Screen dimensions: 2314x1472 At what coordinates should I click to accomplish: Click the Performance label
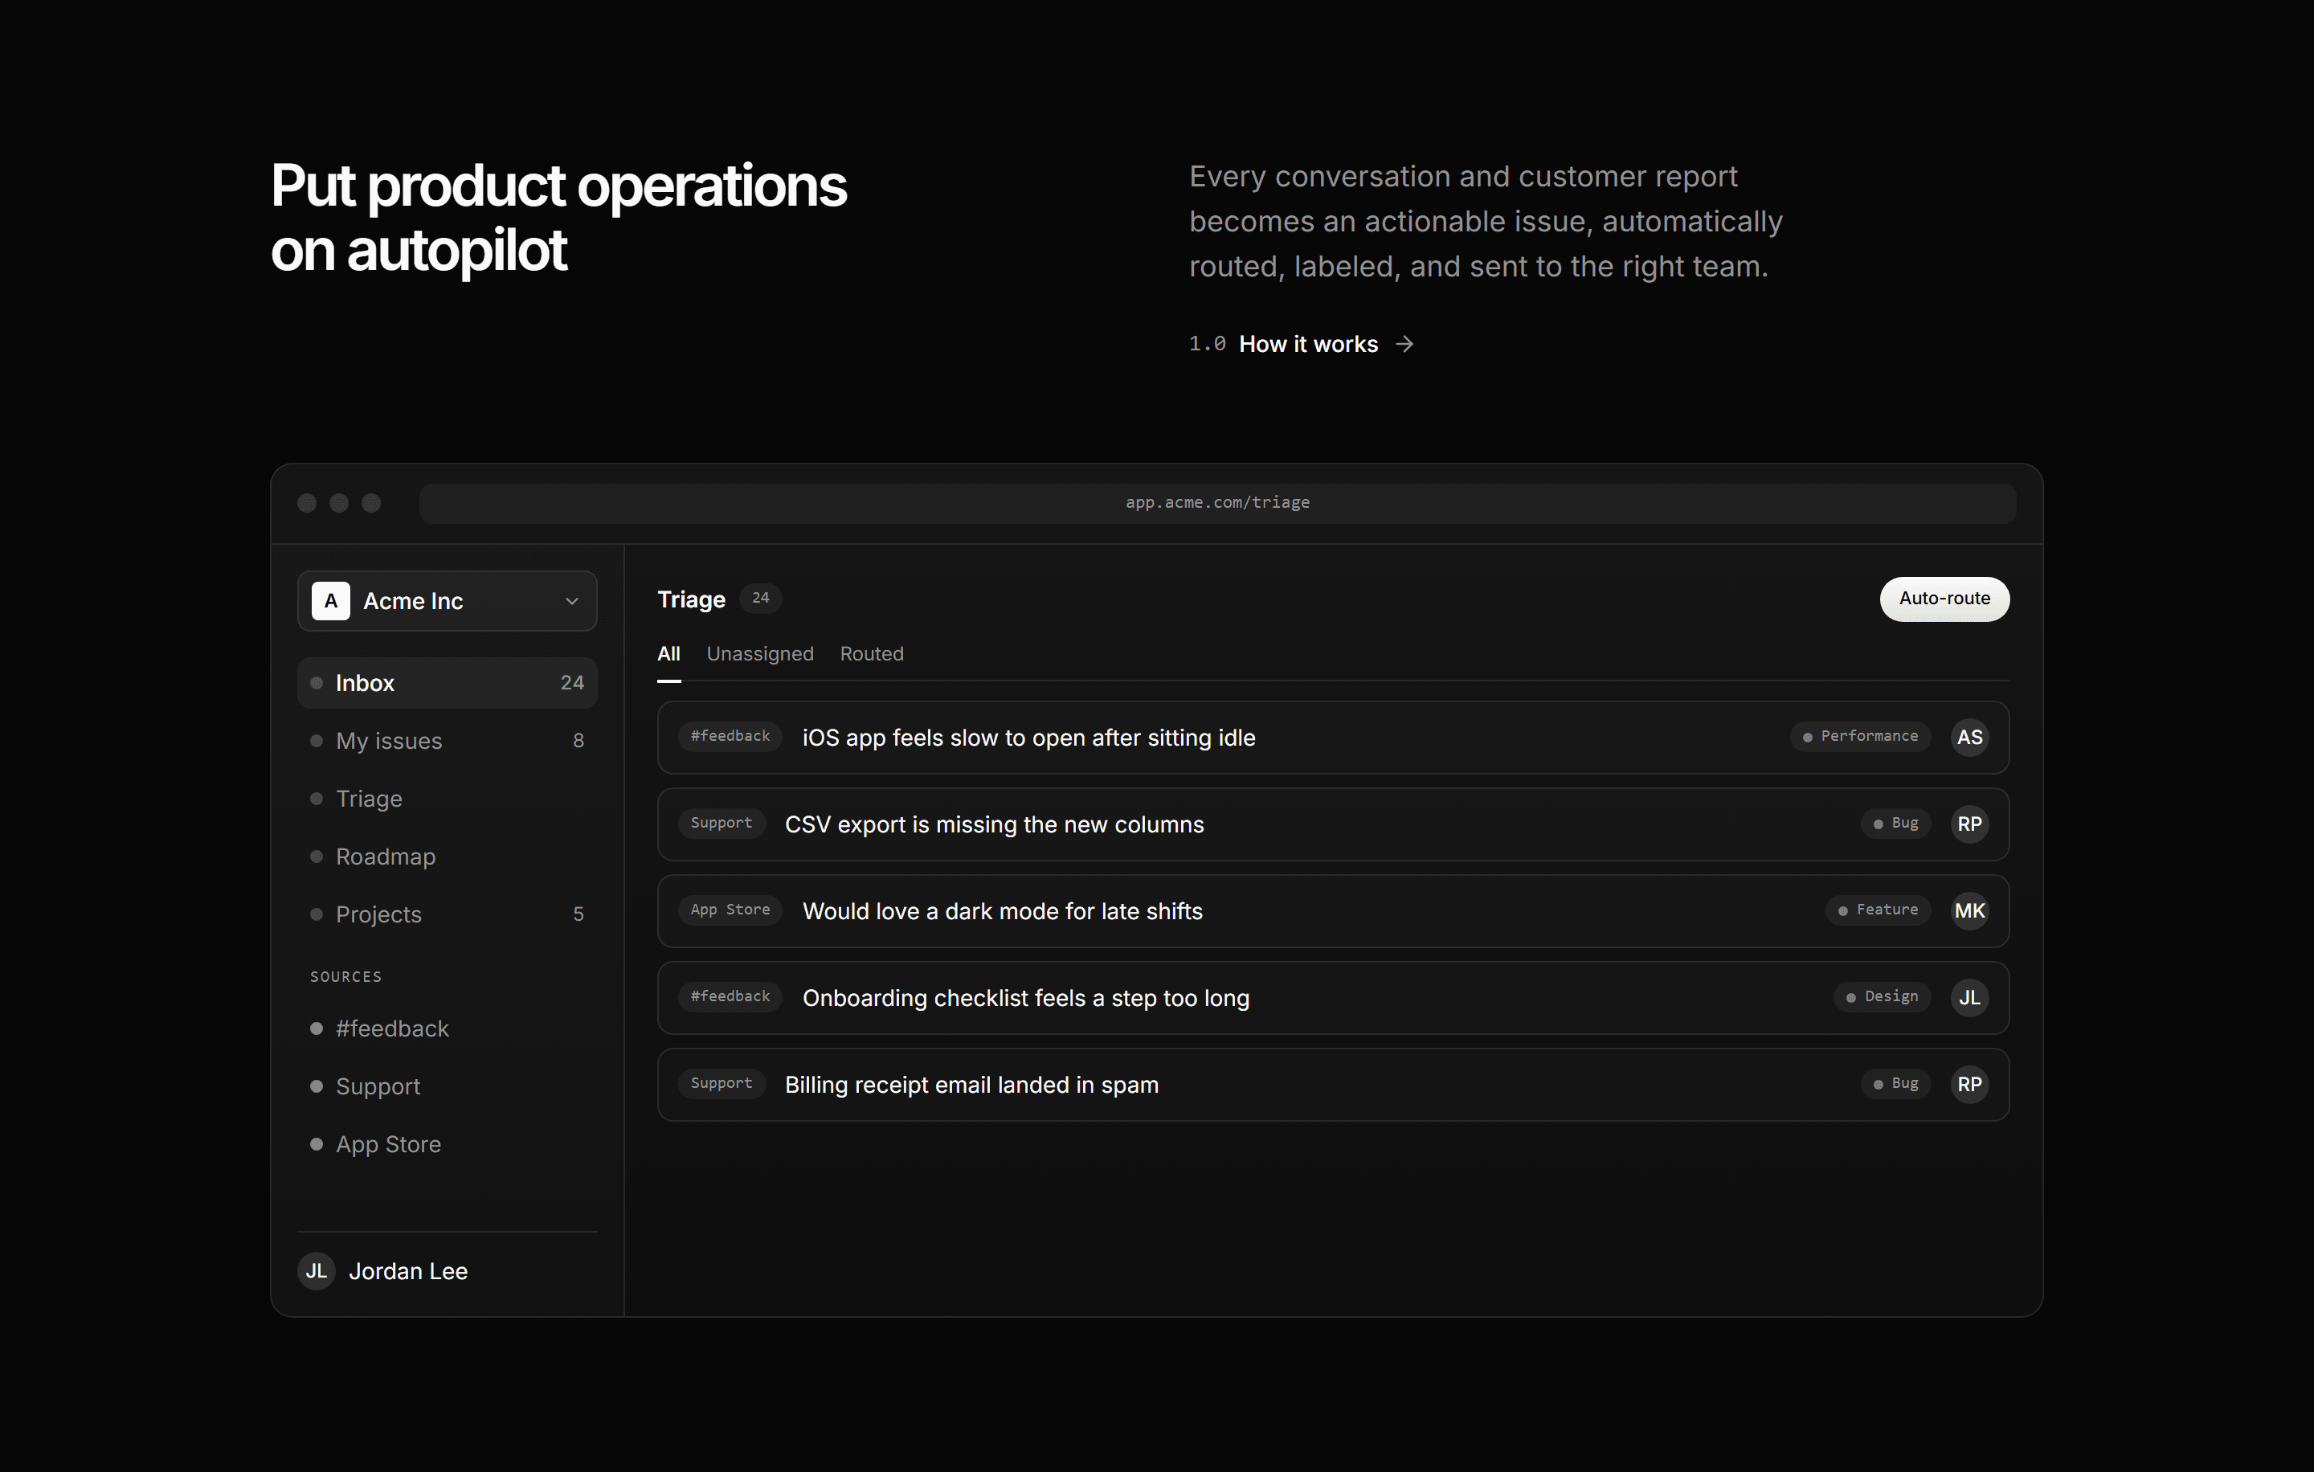(1859, 736)
